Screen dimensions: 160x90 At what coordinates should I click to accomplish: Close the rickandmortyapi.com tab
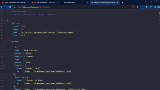click(x=118, y=3)
